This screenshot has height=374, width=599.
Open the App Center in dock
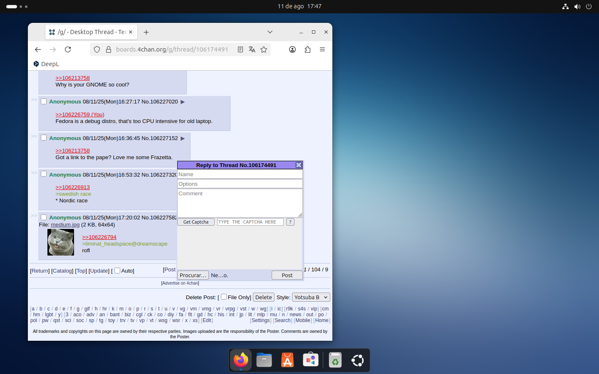pyautogui.click(x=311, y=360)
